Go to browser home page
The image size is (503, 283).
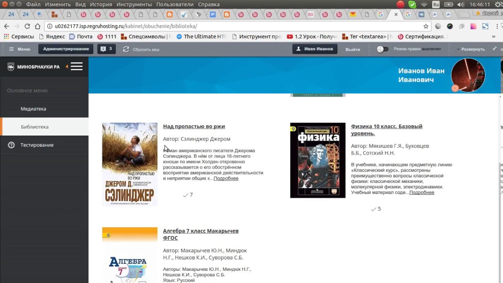pyautogui.click(x=37, y=26)
